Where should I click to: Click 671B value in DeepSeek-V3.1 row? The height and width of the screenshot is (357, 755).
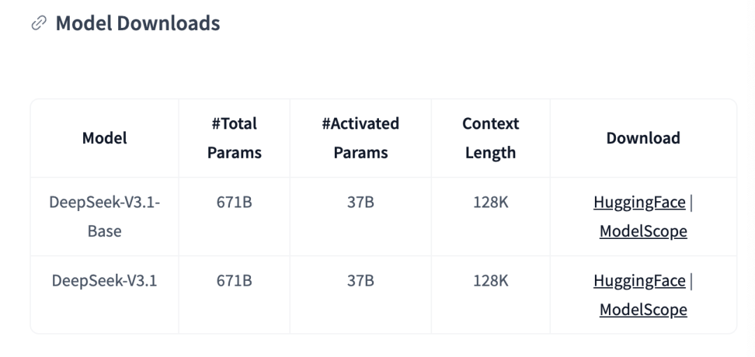(234, 281)
